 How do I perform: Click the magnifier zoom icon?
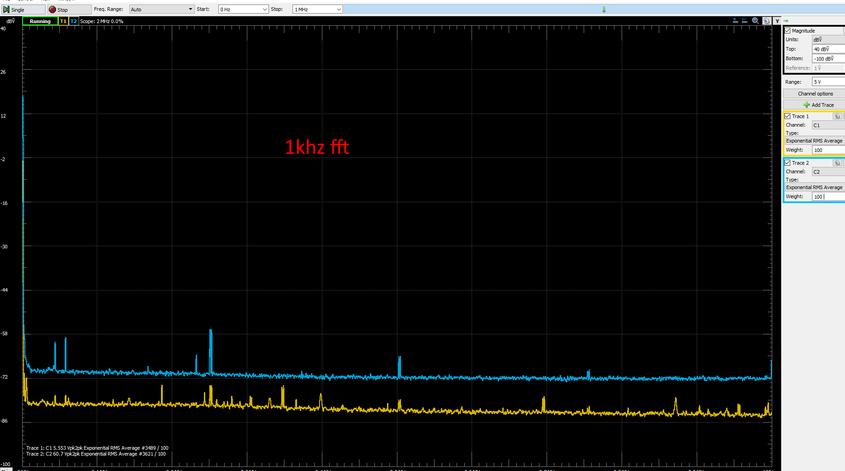click(x=755, y=21)
